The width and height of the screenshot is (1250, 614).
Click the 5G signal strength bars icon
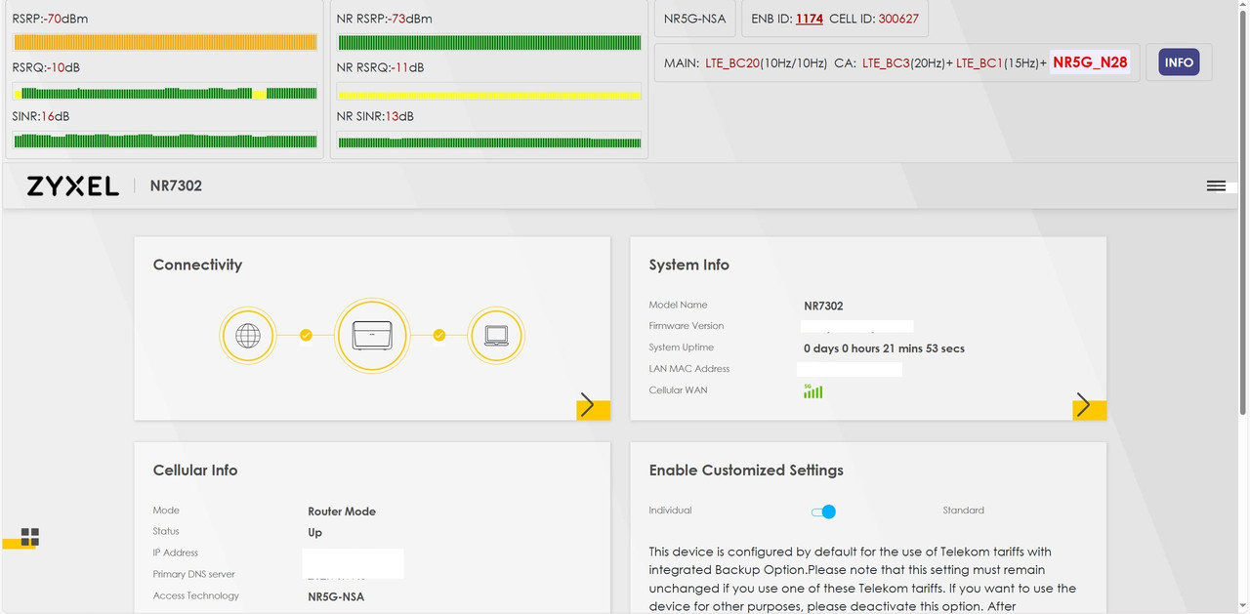812,390
